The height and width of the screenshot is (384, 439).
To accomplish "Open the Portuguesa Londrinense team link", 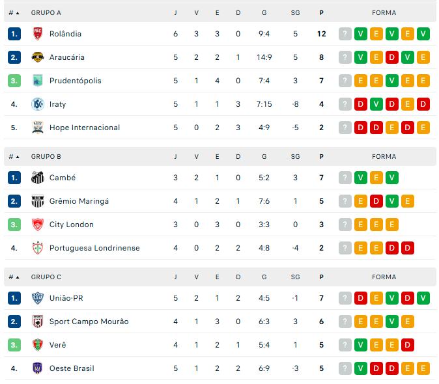I will [x=94, y=248].
